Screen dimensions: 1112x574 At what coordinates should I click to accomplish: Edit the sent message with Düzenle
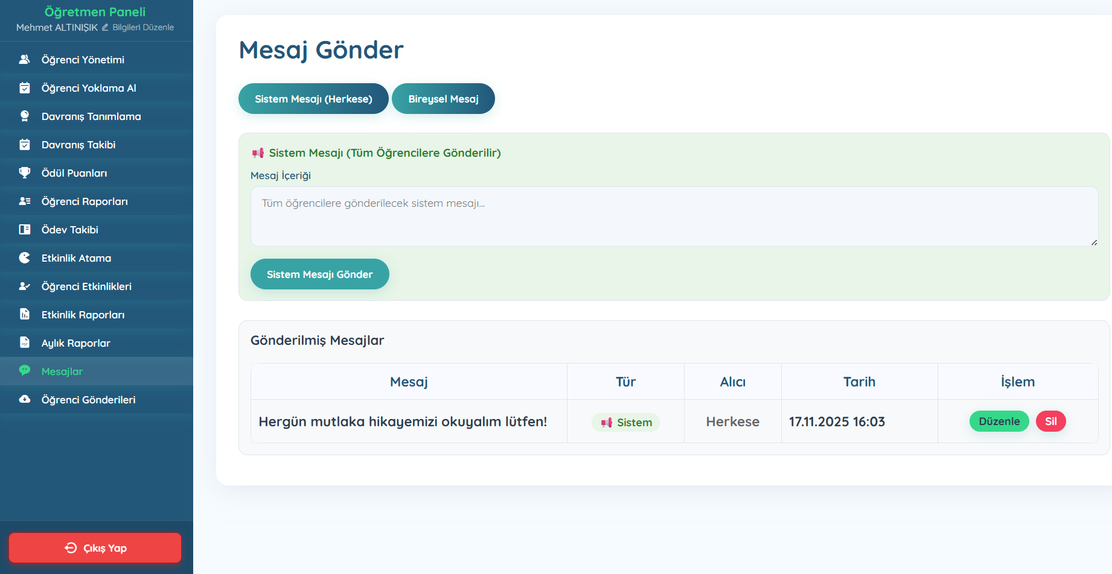[x=999, y=421]
